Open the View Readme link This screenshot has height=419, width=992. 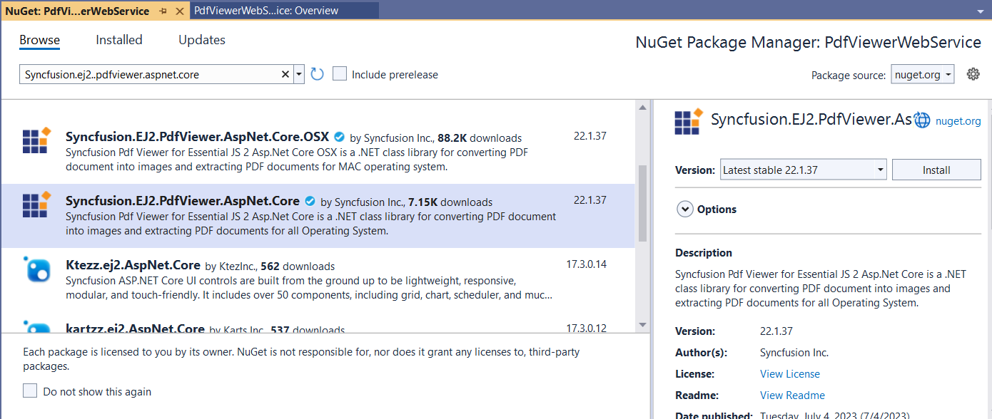point(792,395)
